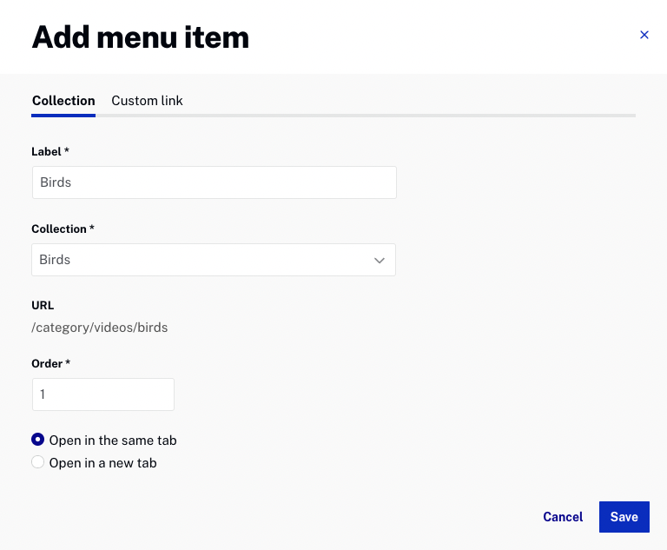
Task: Focus the Order number field
Action: coord(103,394)
